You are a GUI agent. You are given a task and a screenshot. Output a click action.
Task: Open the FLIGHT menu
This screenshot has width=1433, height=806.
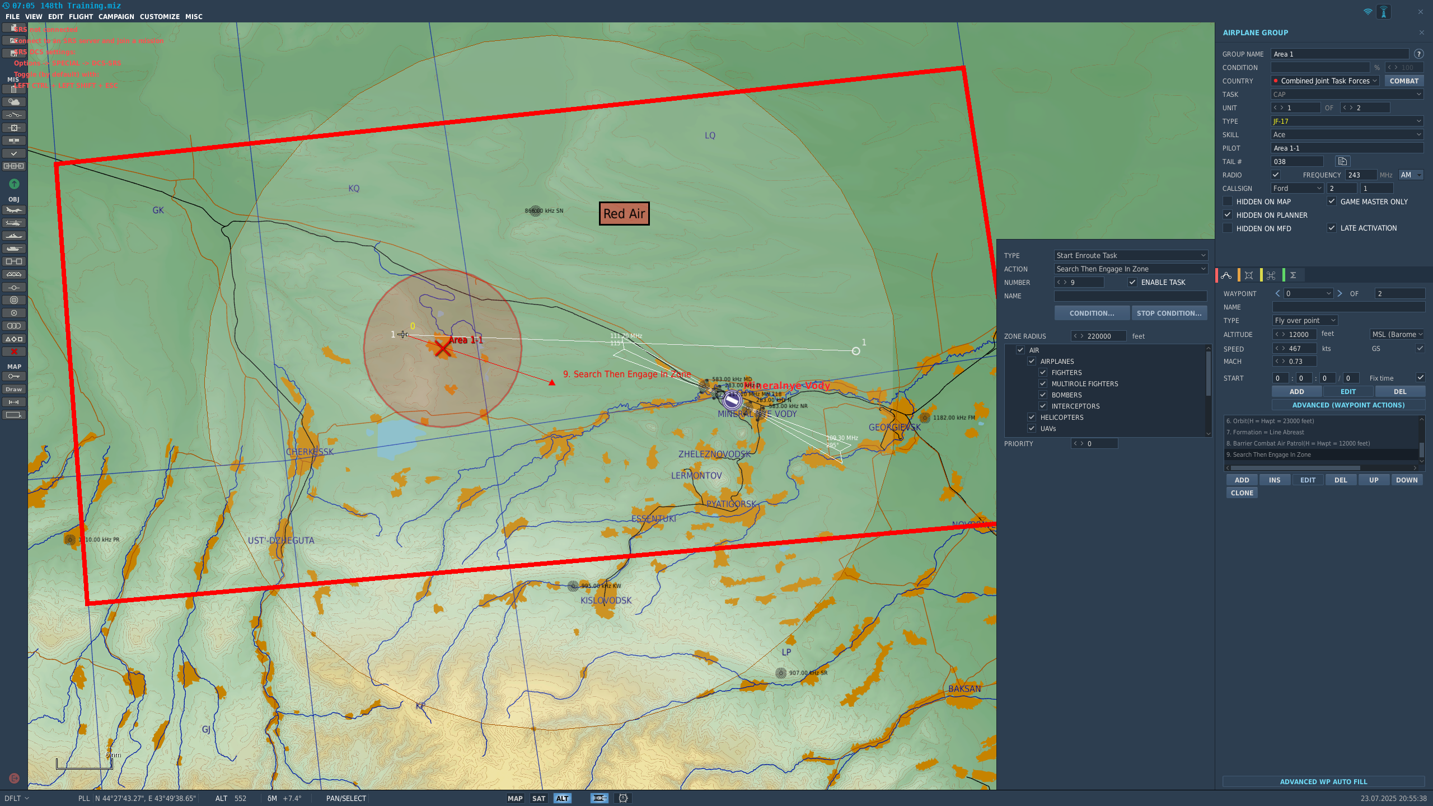click(81, 17)
